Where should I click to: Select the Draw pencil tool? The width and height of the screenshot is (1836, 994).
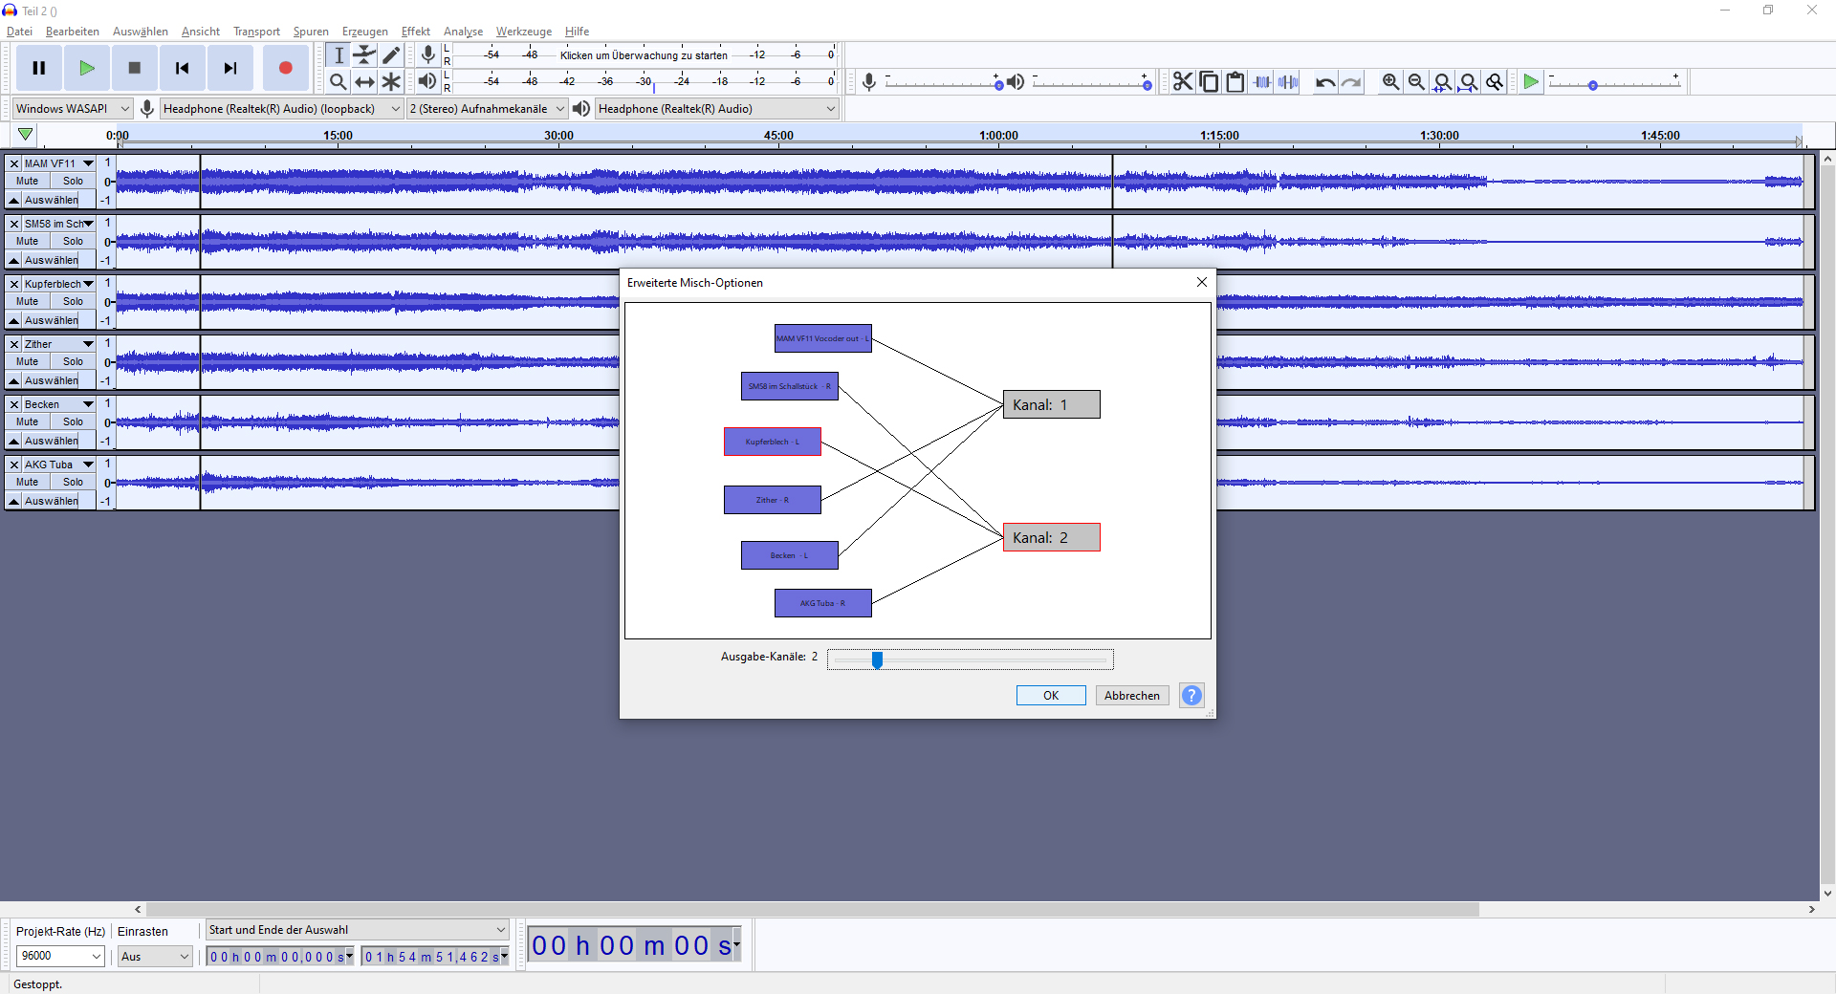[391, 55]
